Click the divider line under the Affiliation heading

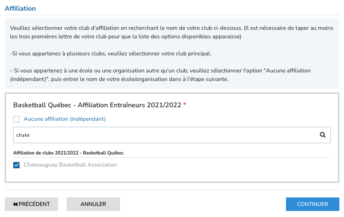(172, 15)
